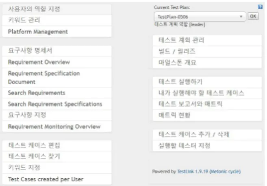267x186 pixels.
Task: Open Test Cases created per User
Action: click(57, 179)
